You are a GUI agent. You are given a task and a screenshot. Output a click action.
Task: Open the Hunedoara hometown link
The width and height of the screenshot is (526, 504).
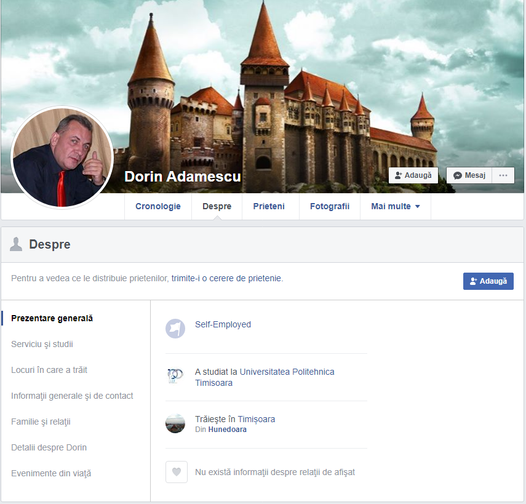tap(227, 430)
